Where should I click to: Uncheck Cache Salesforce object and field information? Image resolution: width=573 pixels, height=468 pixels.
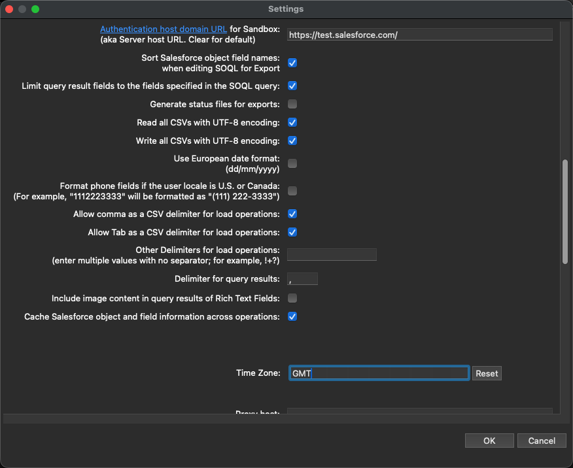pyautogui.click(x=292, y=316)
